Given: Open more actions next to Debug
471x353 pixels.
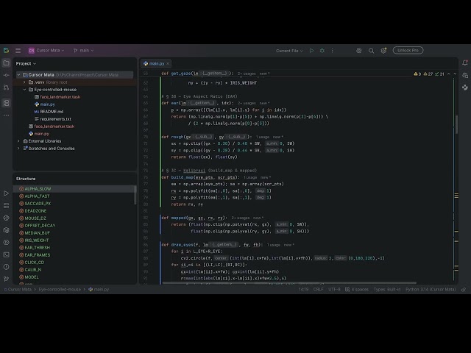Looking at the screenshot, I should pyautogui.click(x=332, y=51).
